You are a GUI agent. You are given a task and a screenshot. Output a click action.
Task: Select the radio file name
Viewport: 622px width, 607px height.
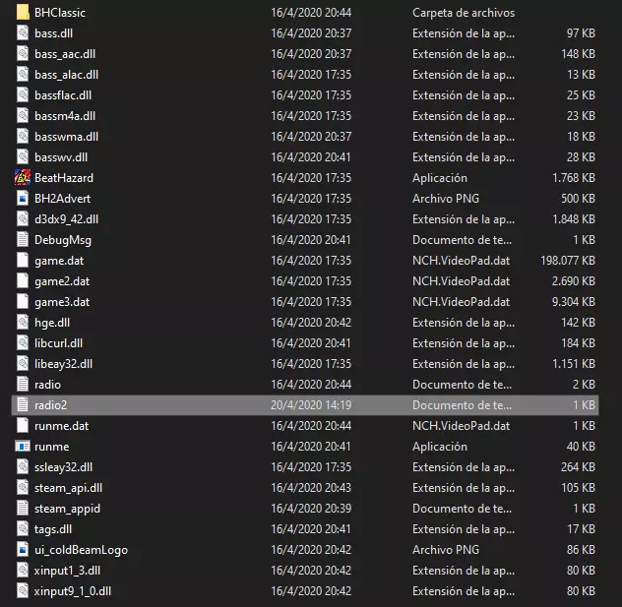[47, 385]
